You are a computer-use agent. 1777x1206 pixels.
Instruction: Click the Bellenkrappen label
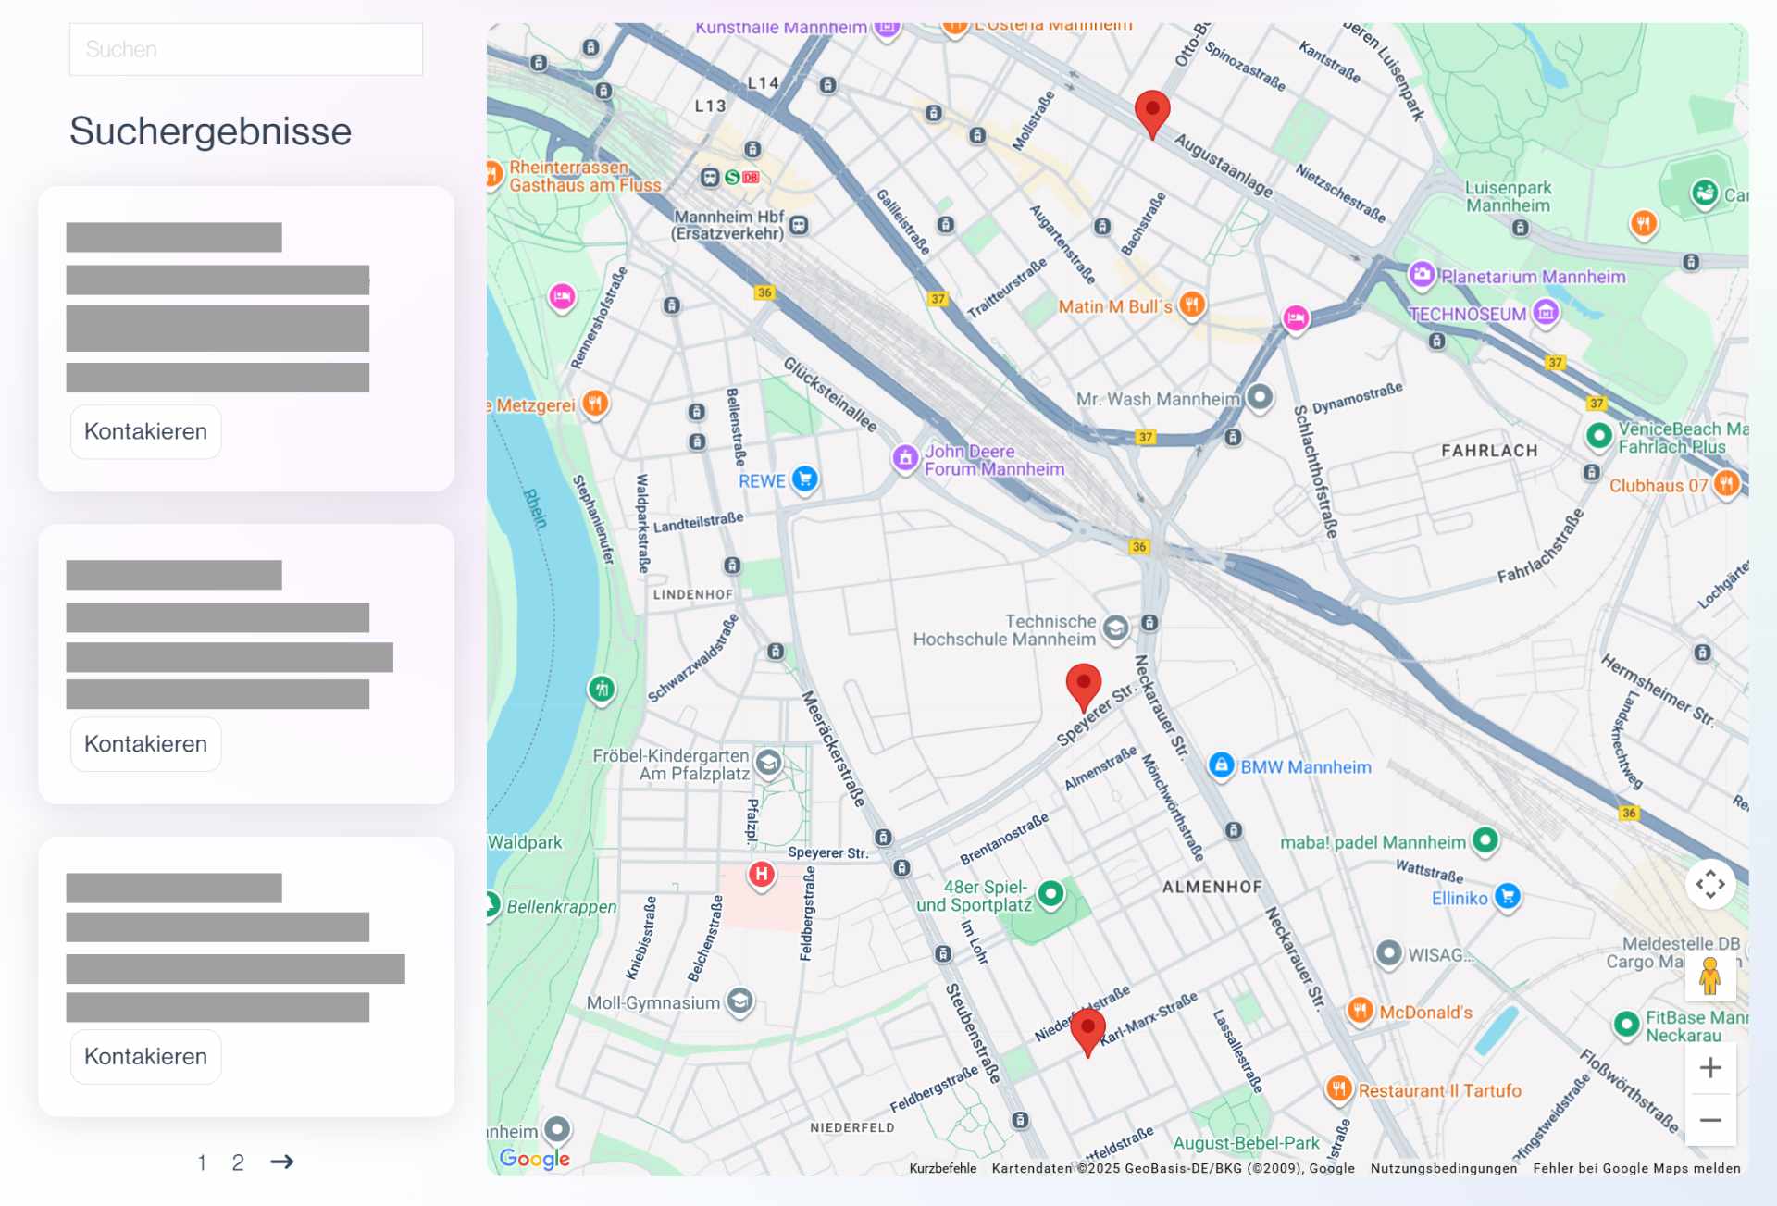point(561,906)
